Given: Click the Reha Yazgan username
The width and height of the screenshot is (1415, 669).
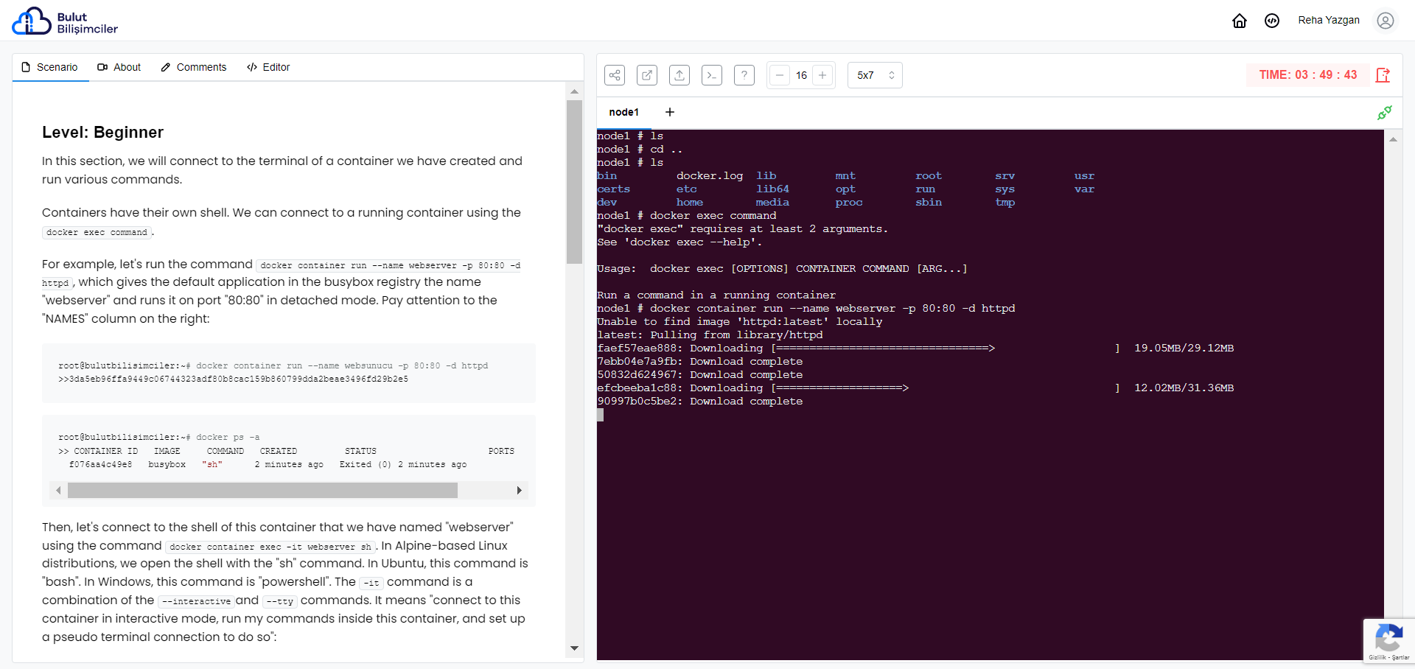Looking at the screenshot, I should [1329, 20].
